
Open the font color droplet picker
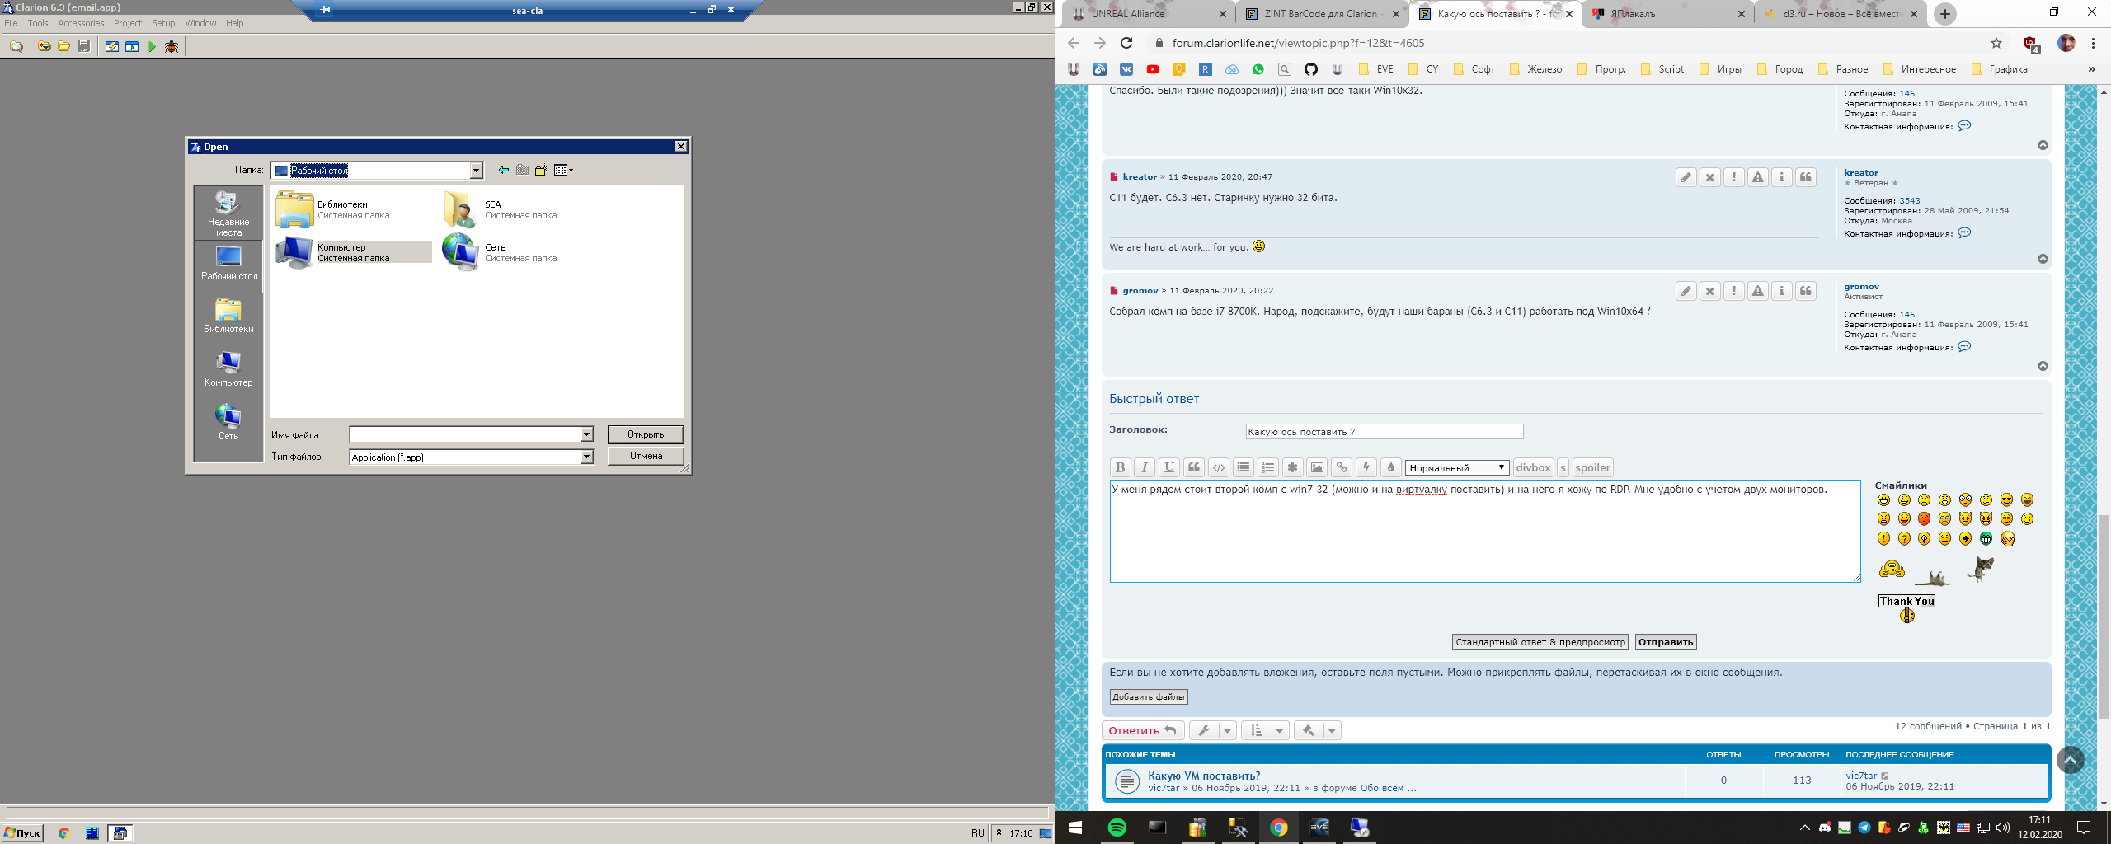[x=1391, y=467]
